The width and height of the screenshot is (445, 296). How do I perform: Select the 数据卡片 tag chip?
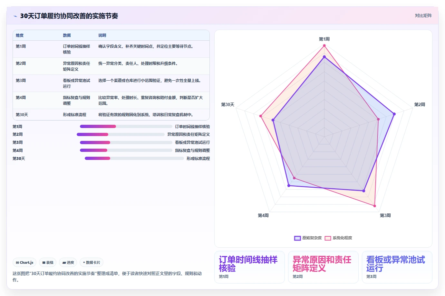pos(92,262)
